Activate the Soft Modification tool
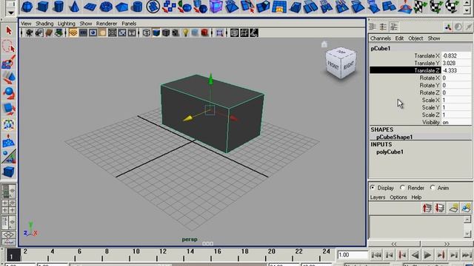The image size is (474, 266). point(8,140)
